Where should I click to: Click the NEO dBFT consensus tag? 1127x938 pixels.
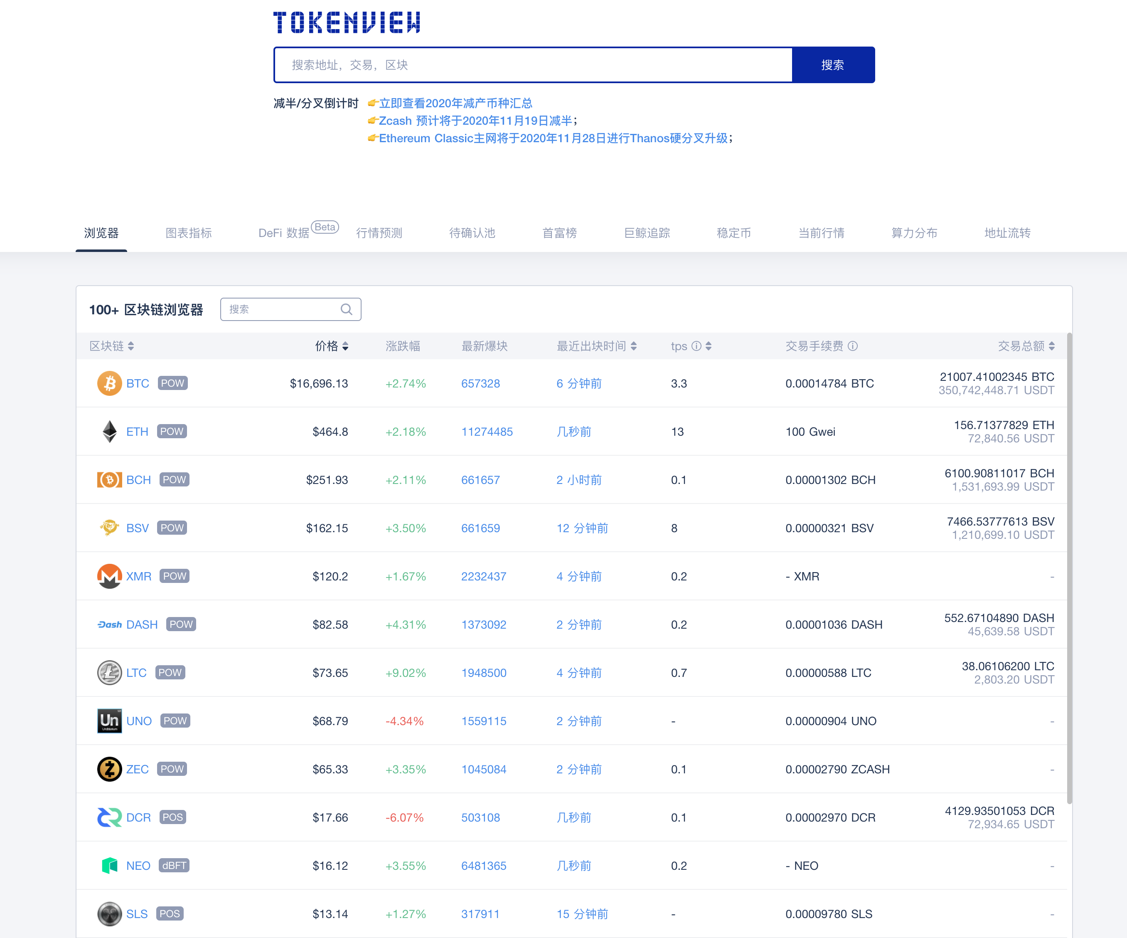click(175, 866)
